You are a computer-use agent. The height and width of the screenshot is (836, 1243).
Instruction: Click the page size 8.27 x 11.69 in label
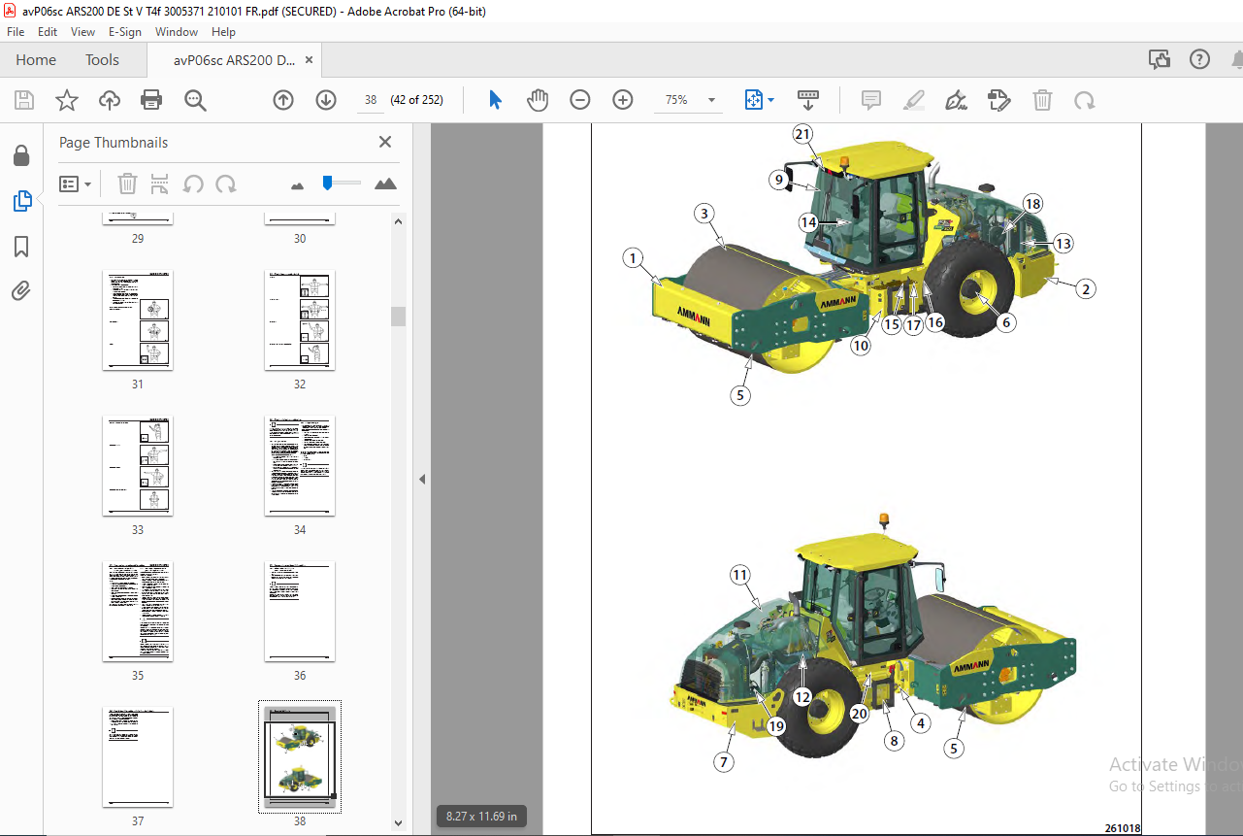click(483, 817)
